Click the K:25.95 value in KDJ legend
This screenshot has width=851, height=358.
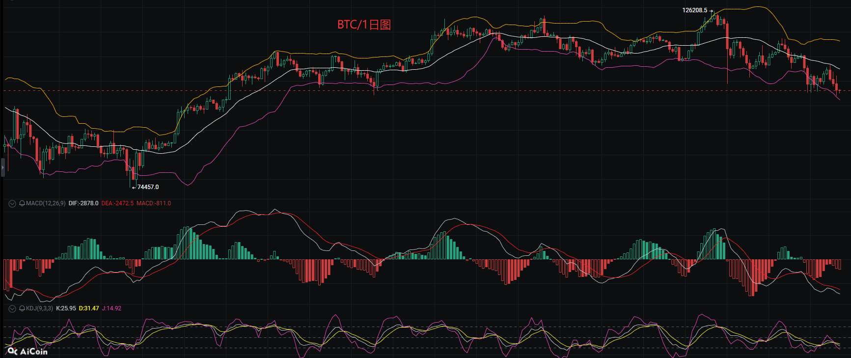66,308
